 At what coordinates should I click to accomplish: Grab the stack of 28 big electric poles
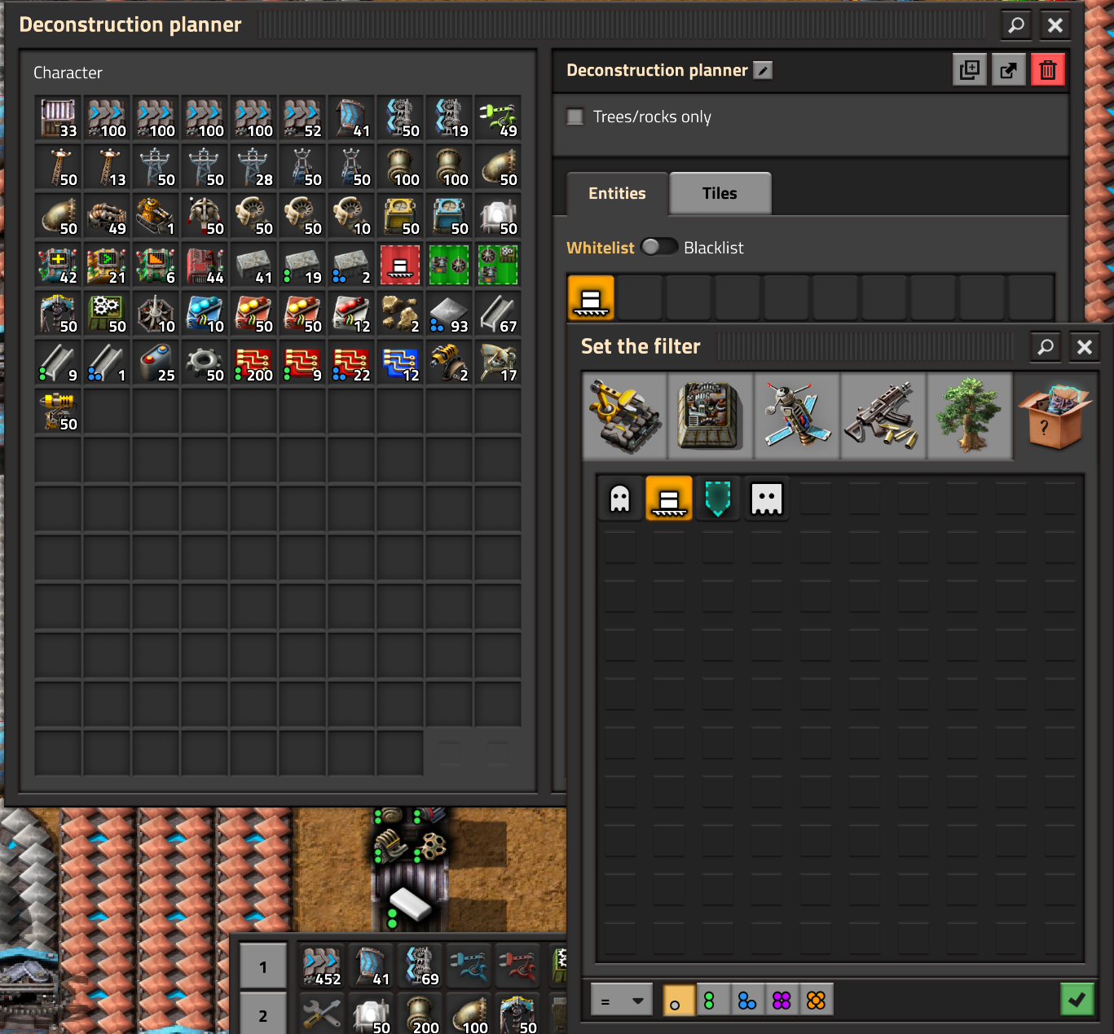[253, 167]
